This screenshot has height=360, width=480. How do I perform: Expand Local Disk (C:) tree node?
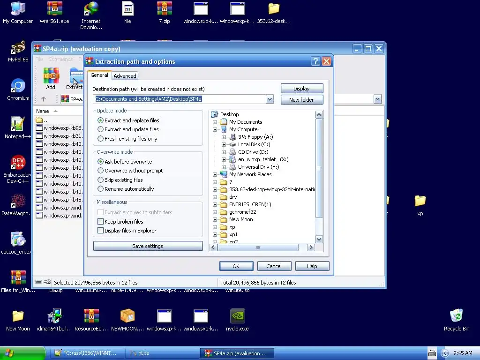224,144
